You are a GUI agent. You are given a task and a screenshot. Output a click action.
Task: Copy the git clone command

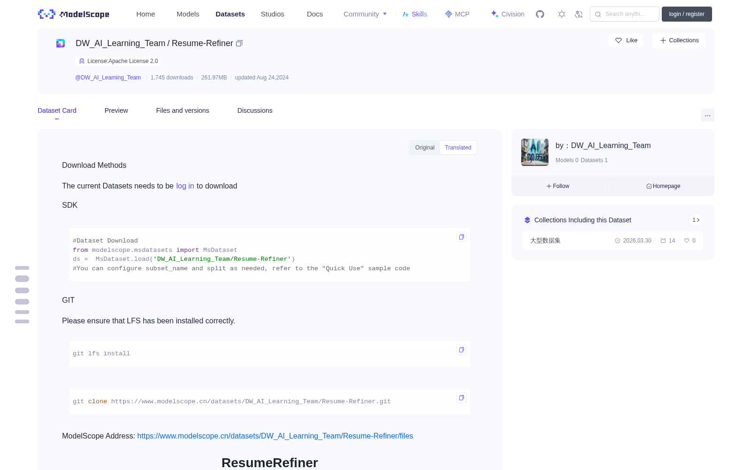pyautogui.click(x=462, y=398)
